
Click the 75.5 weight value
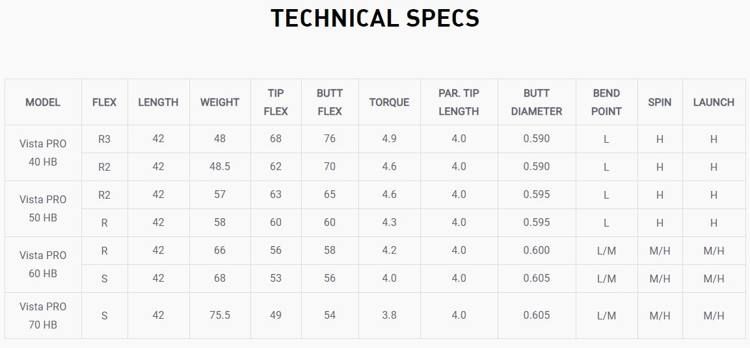pyautogui.click(x=220, y=316)
